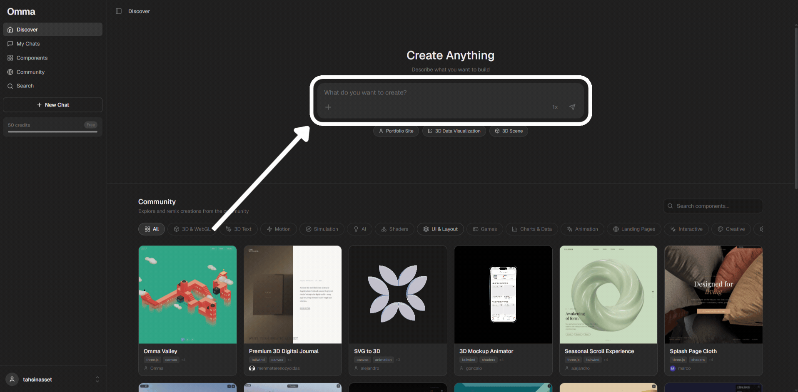Image resolution: width=798 pixels, height=392 pixels.
Task: Click the marco author avatar
Action: click(673, 368)
